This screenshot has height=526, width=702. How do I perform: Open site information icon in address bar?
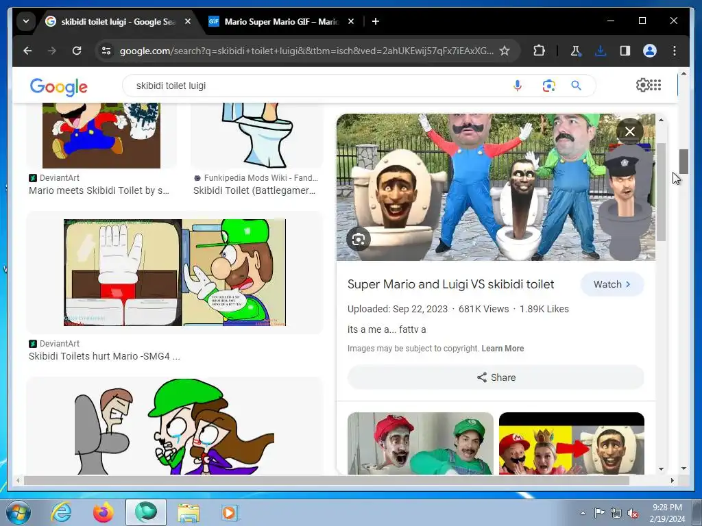pos(106,51)
